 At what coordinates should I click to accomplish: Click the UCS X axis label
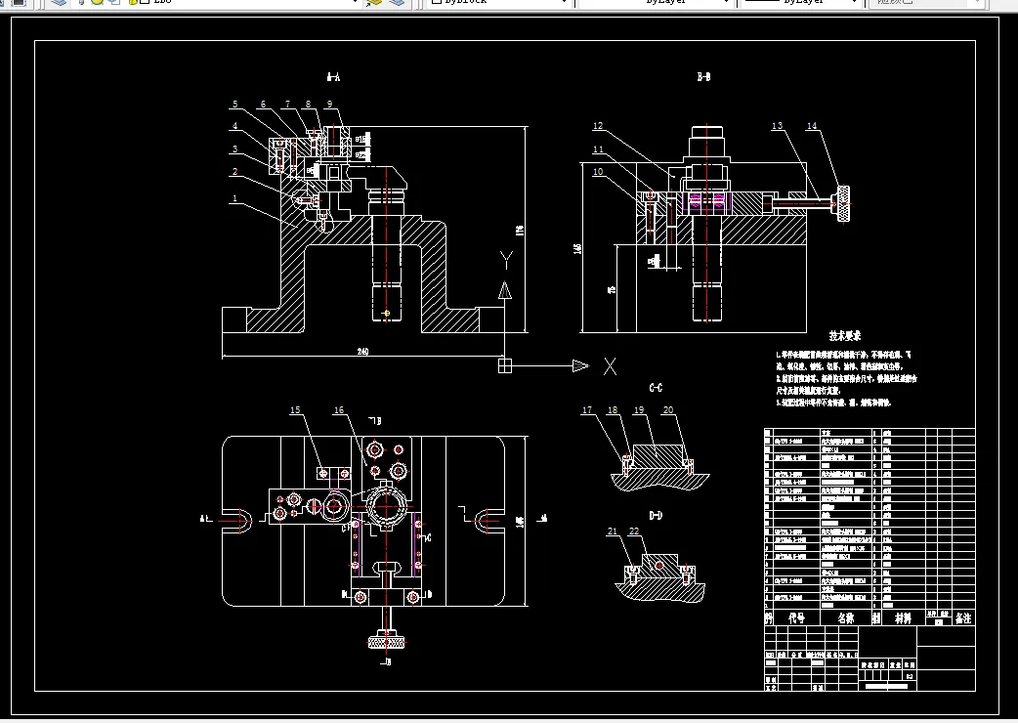[611, 366]
